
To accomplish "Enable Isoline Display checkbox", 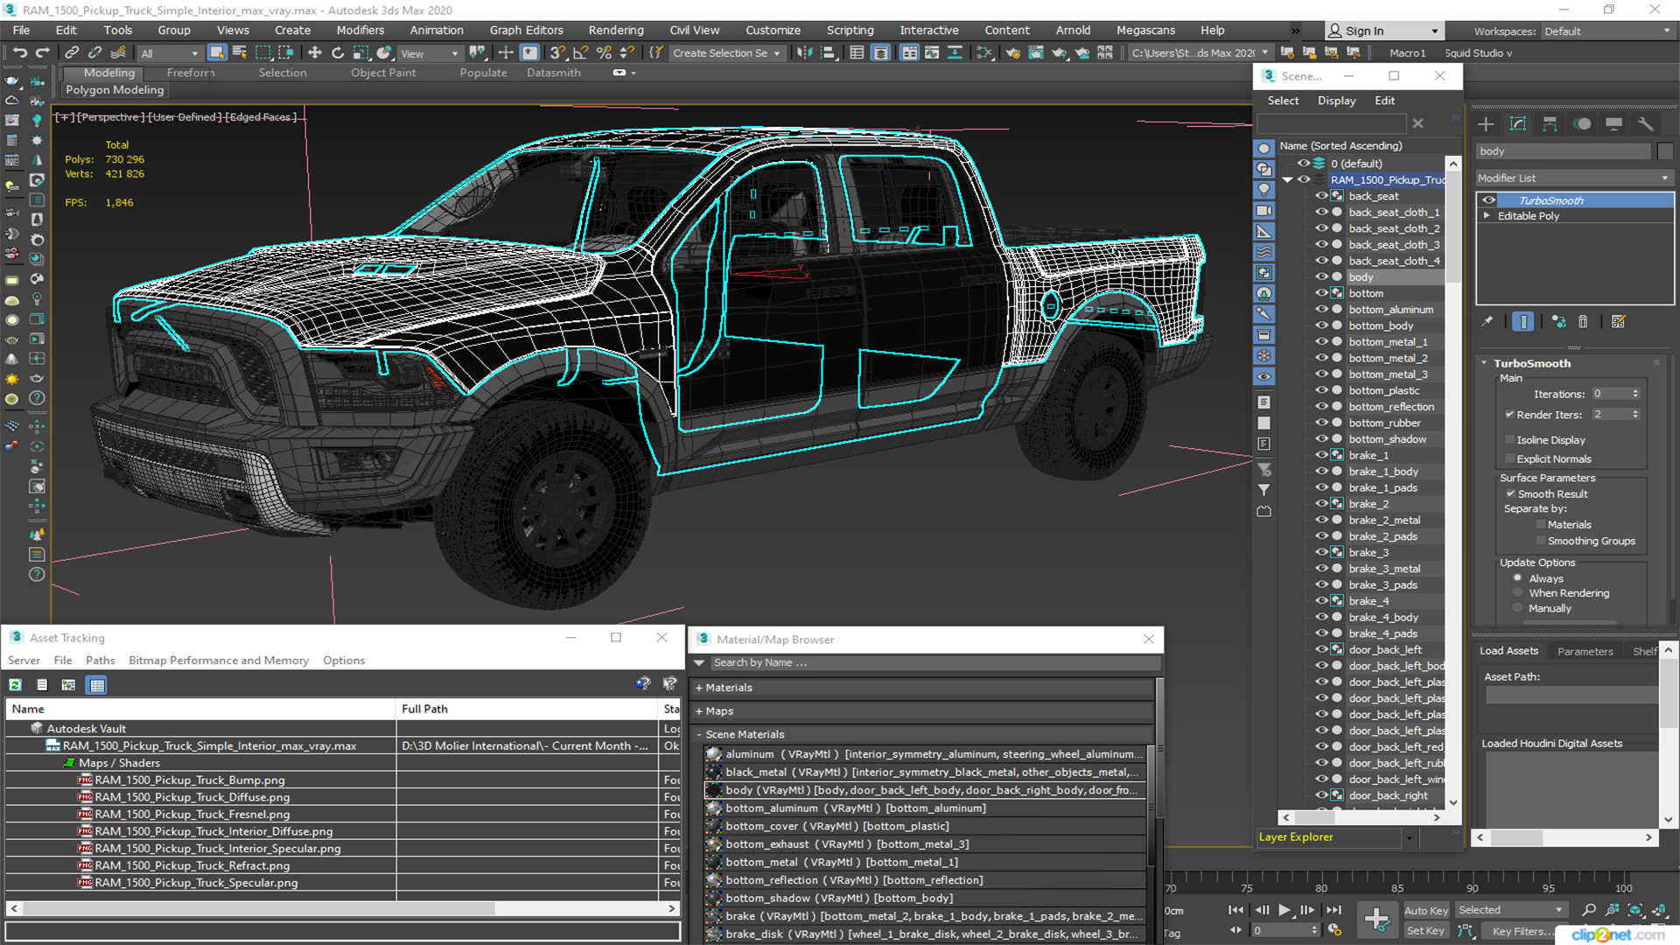I will (1509, 440).
